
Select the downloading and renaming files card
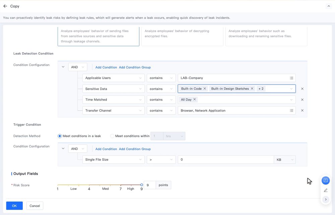[266, 37]
